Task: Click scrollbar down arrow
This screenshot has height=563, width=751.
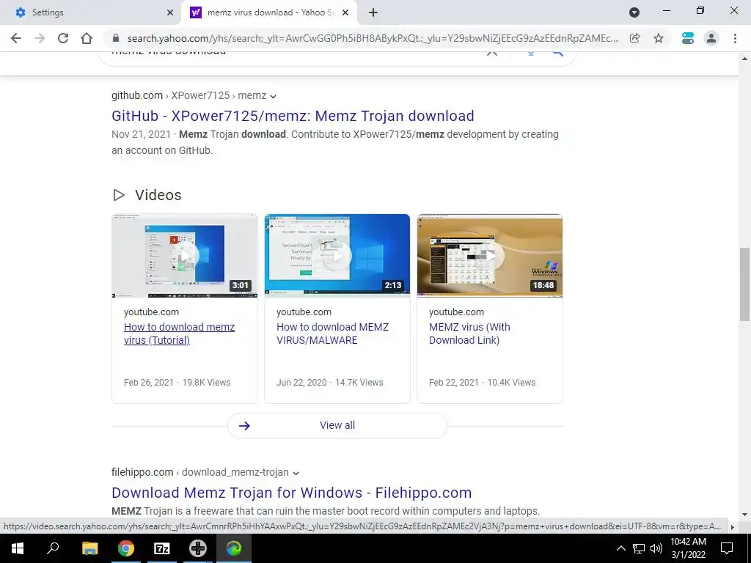Action: (744, 515)
